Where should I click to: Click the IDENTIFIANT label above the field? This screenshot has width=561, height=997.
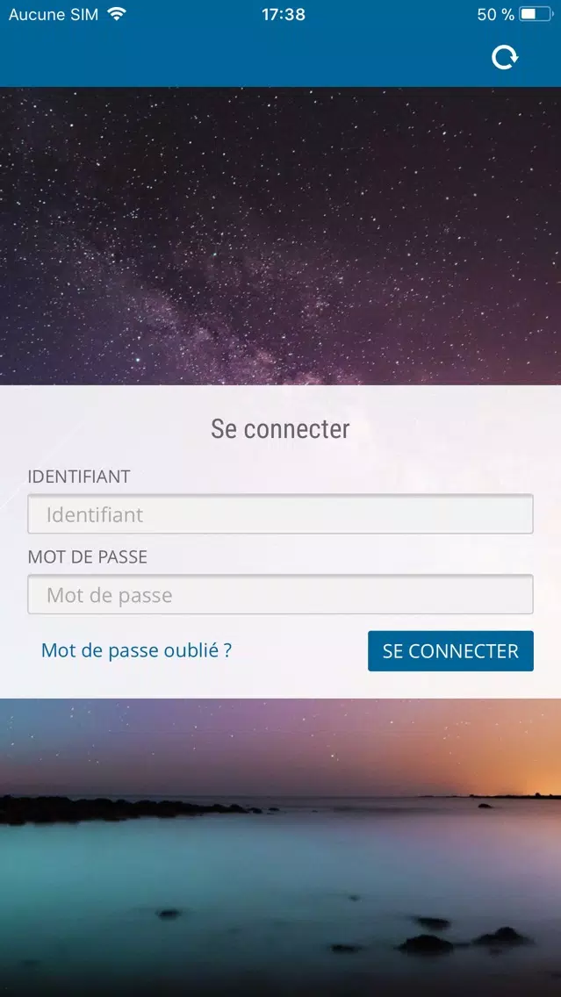click(79, 477)
